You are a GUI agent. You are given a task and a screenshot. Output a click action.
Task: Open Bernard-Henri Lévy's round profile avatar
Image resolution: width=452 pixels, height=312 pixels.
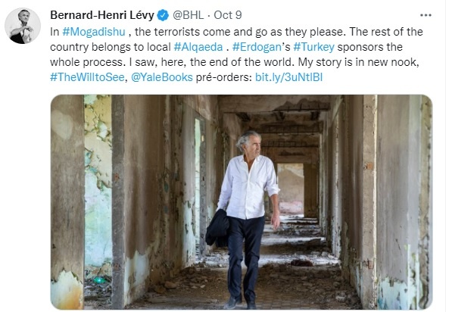click(23, 26)
